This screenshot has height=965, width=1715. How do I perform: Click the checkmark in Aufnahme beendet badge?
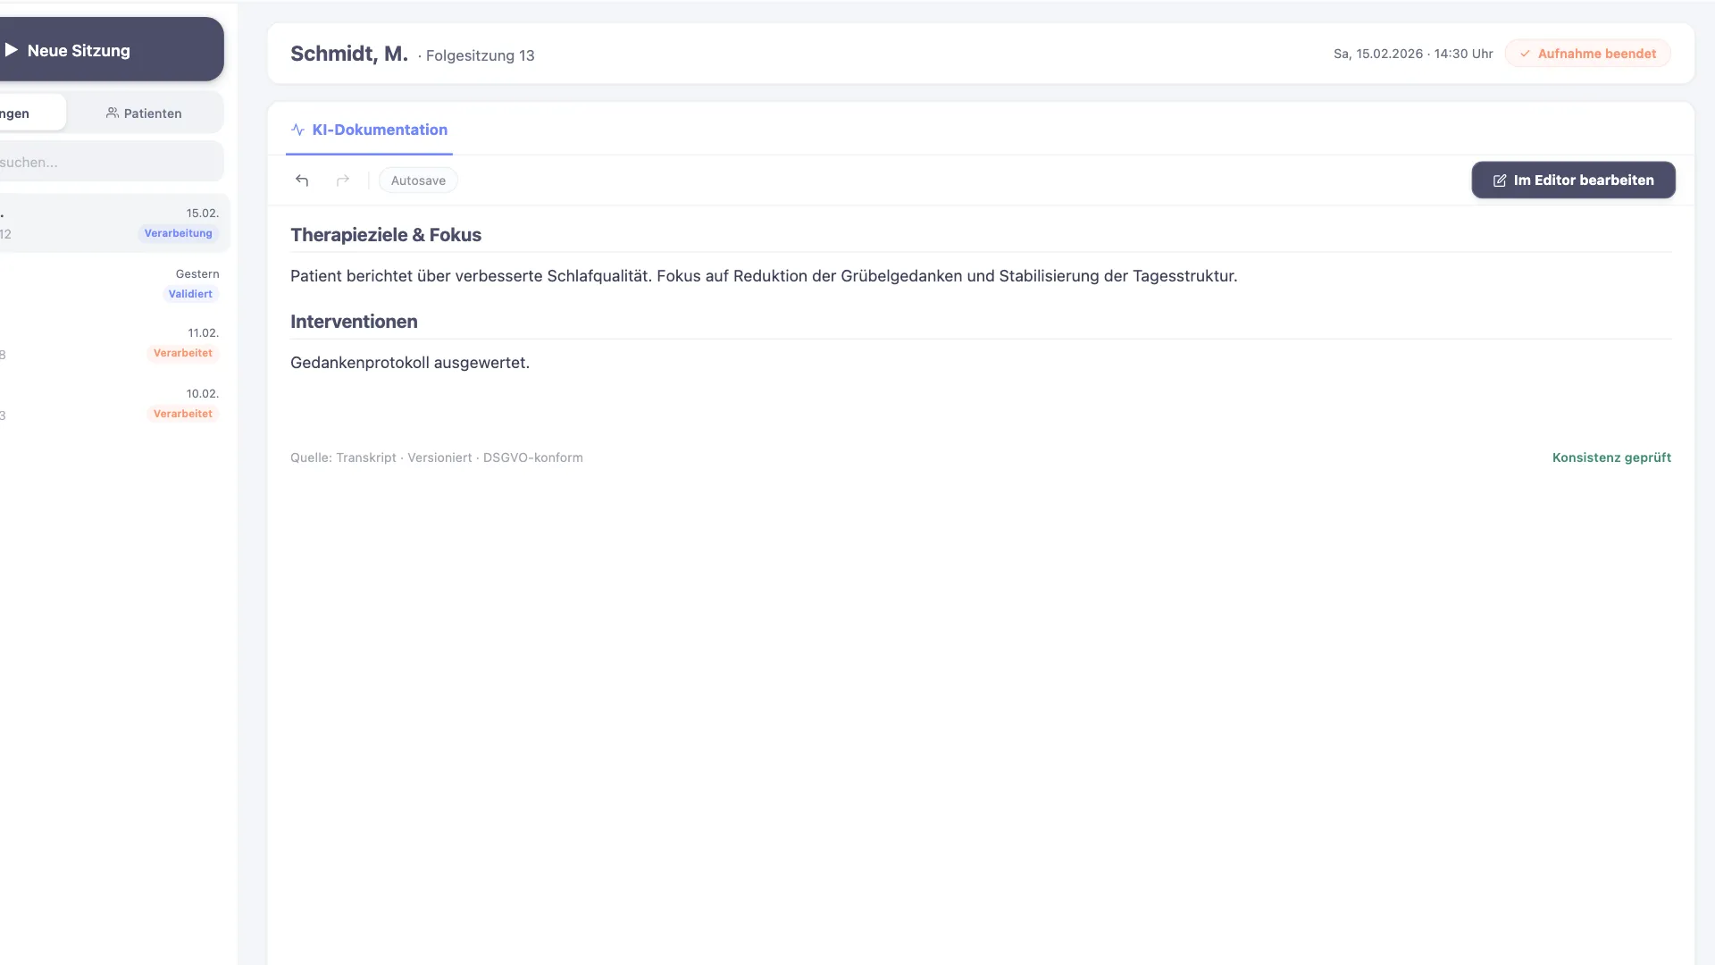pos(1525,54)
